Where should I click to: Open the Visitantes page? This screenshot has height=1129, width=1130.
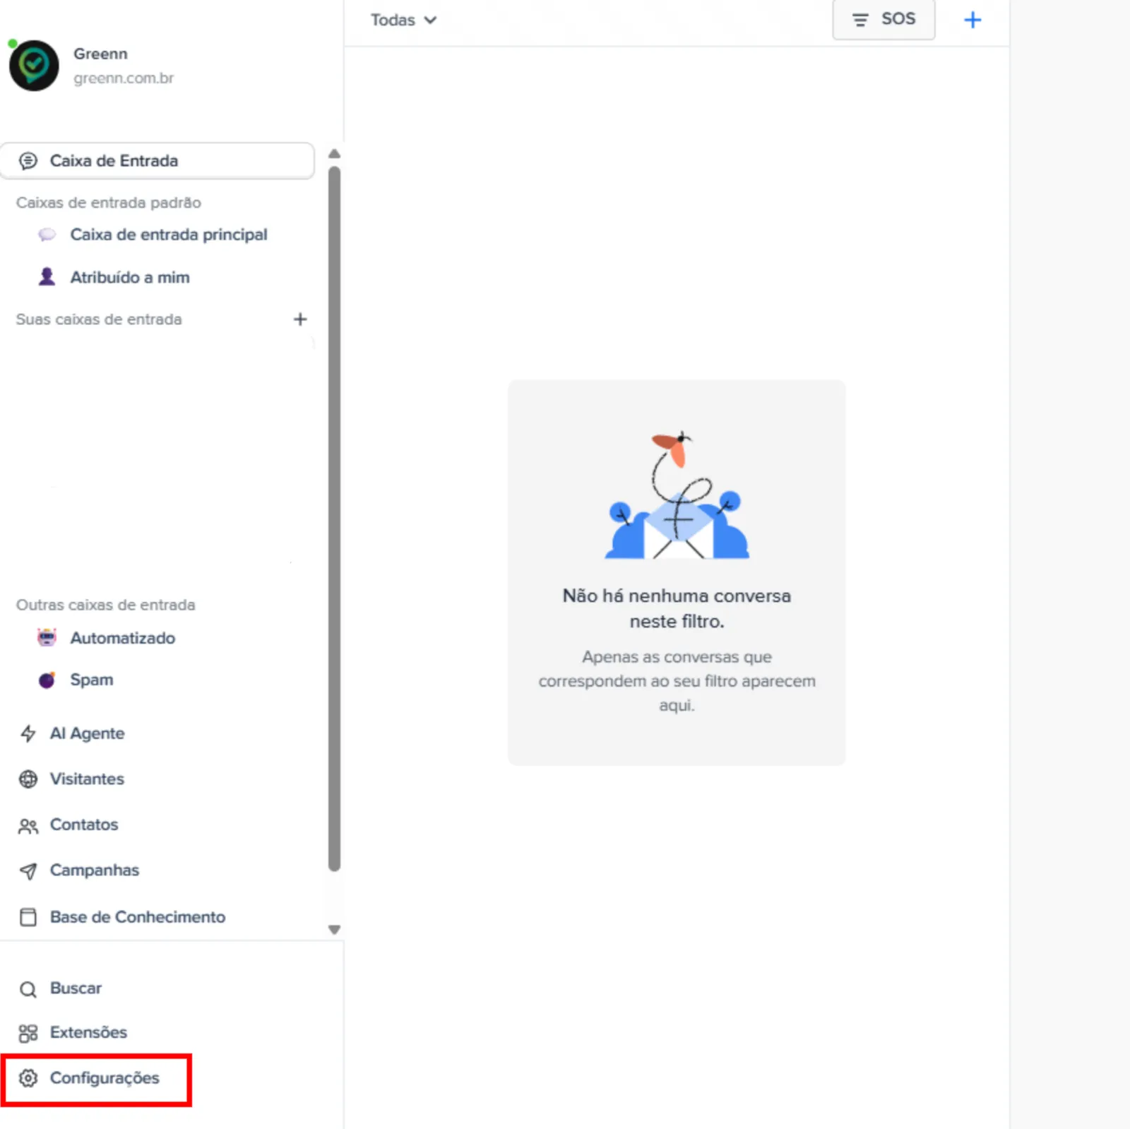[87, 779]
